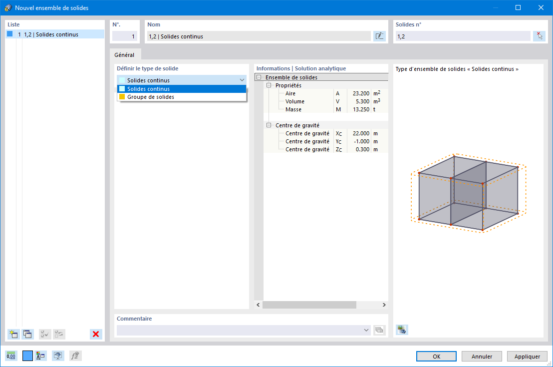Open the units and decimals 0,00 icon
Viewport: 553px width, 367px height.
11,356
